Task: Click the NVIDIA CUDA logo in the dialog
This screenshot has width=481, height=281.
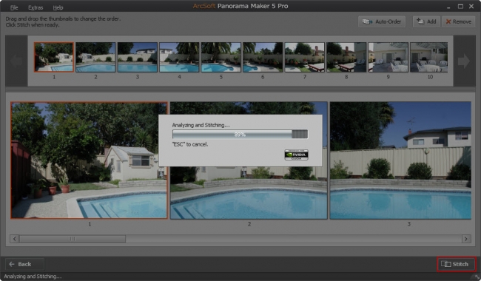Action: coord(296,155)
